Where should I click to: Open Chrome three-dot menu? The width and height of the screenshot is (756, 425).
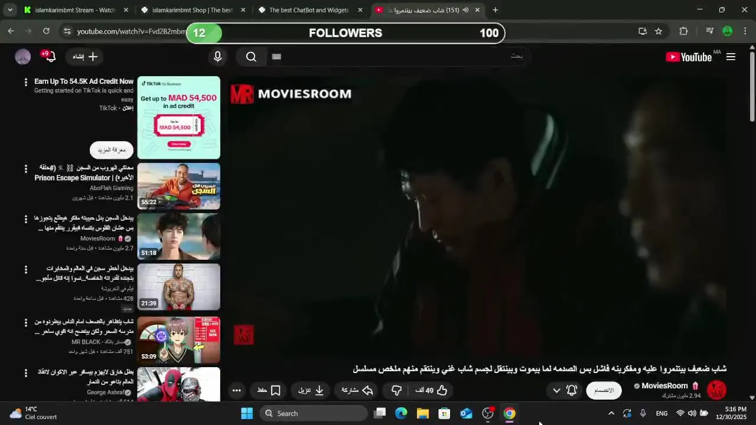[745, 31]
